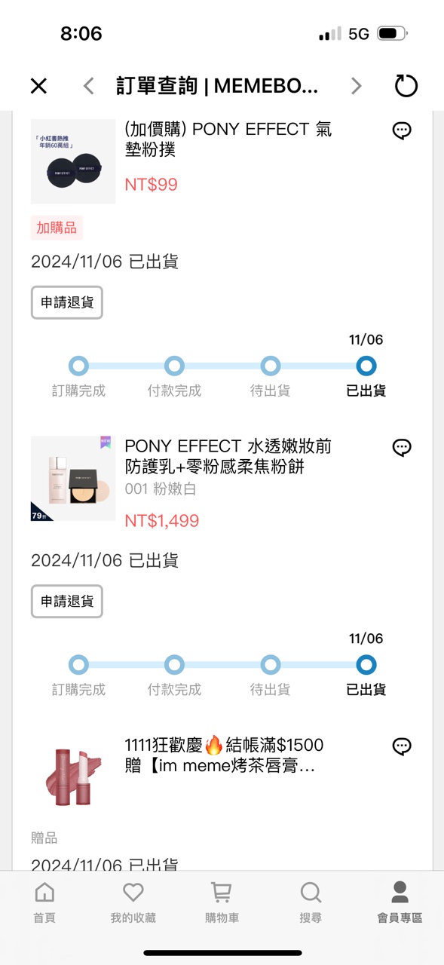
Task: Open the 妝前防護乳+粉餅 product thumbnail
Action: tap(73, 479)
